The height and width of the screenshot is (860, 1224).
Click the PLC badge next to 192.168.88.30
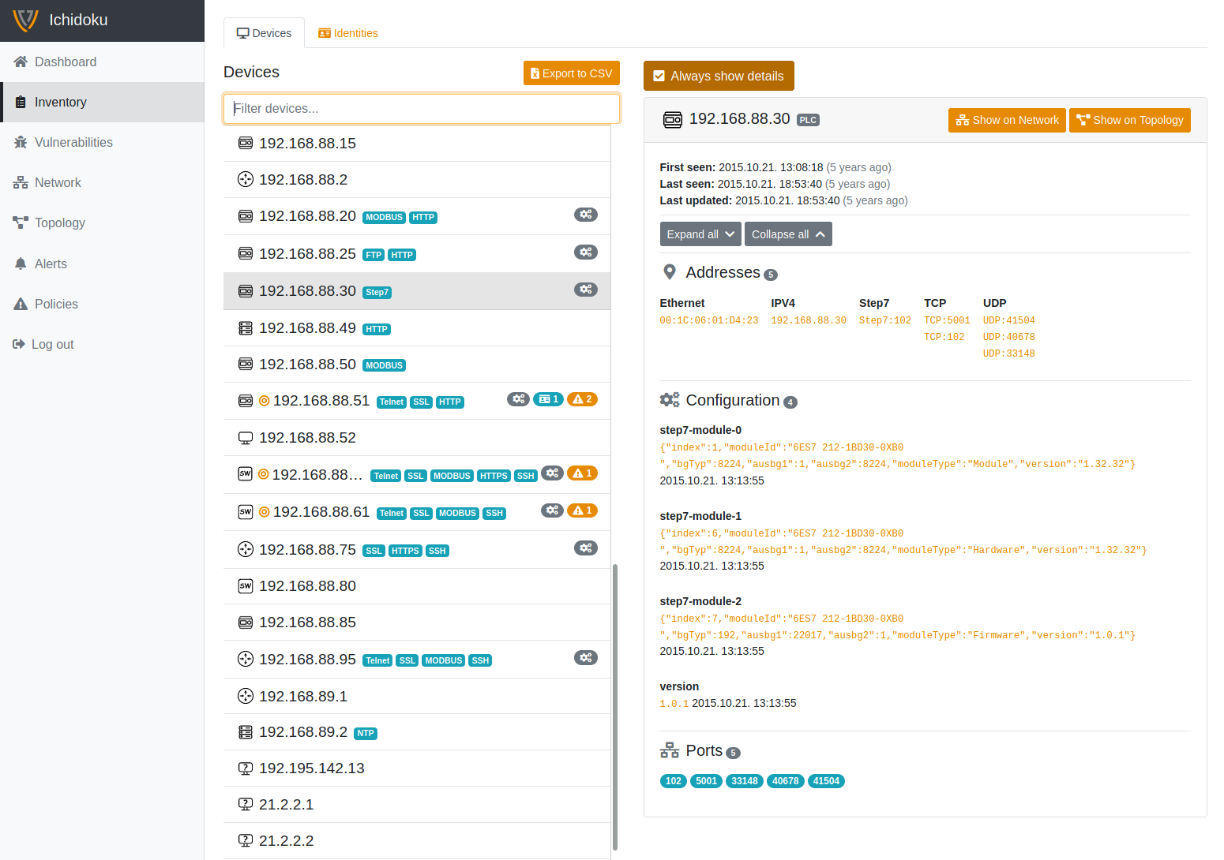(808, 120)
